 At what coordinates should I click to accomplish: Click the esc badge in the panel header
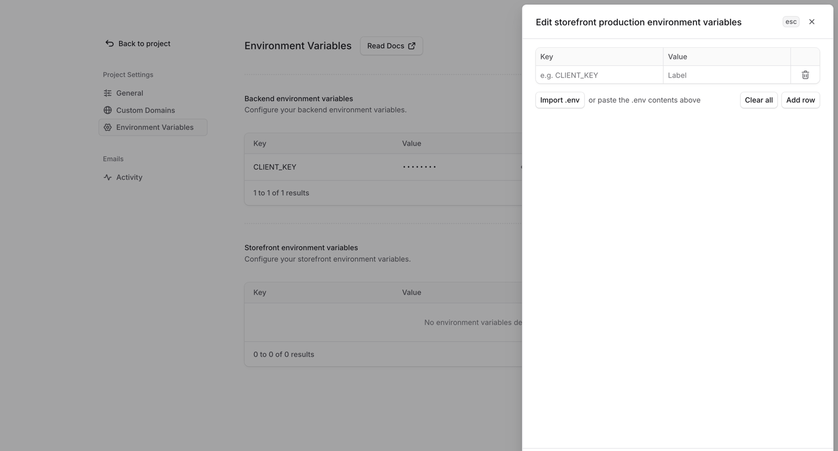791,22
